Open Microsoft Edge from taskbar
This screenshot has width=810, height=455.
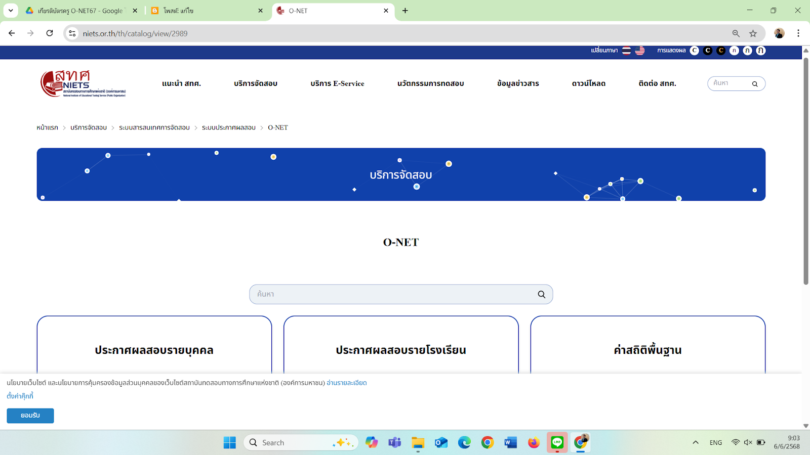[464, 443]
